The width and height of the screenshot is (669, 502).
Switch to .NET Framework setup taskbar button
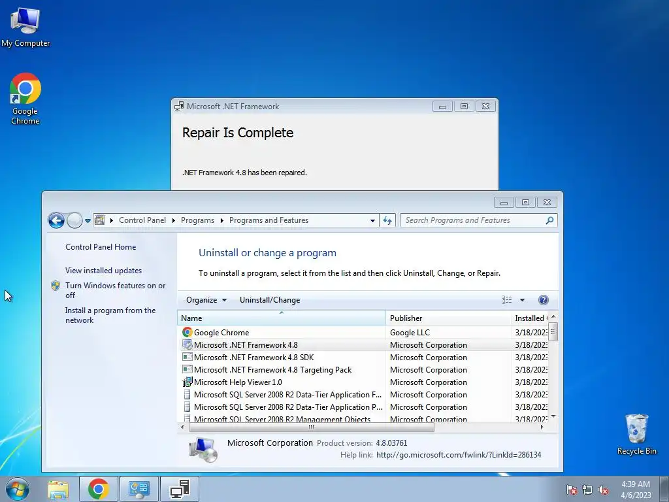click(180, 489)
